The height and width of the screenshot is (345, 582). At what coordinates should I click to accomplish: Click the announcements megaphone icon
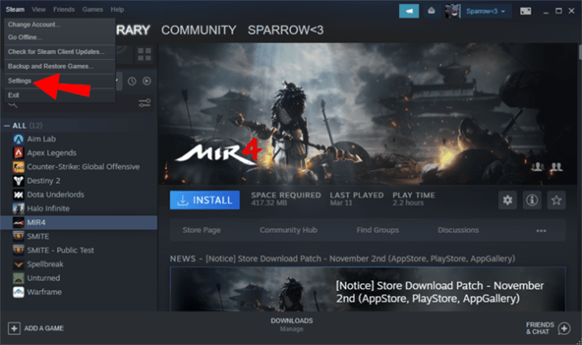[409, 11]
